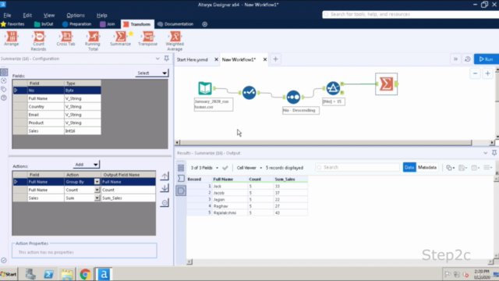Move selected action up with arrow icon
The image size is (499, 281).
coord(165,176)
